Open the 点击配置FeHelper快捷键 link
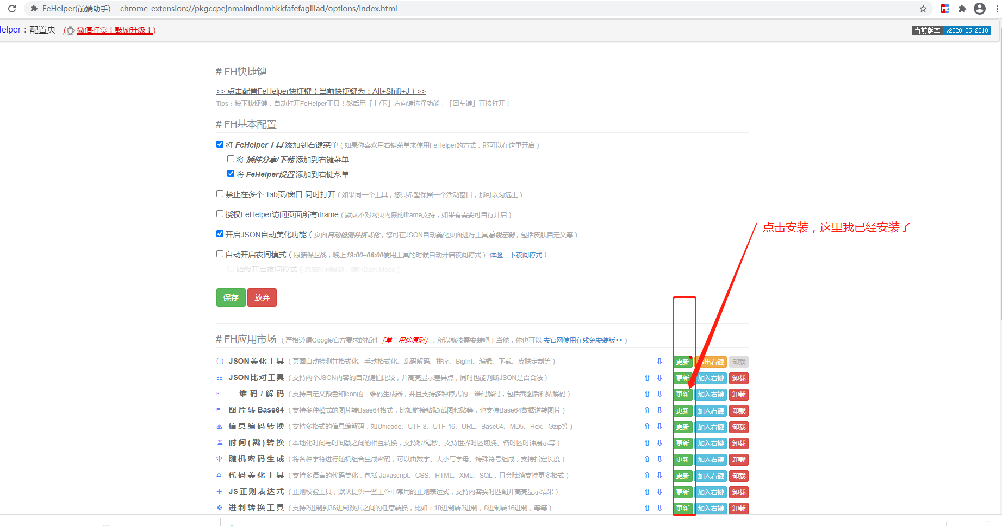 [321, 91]
